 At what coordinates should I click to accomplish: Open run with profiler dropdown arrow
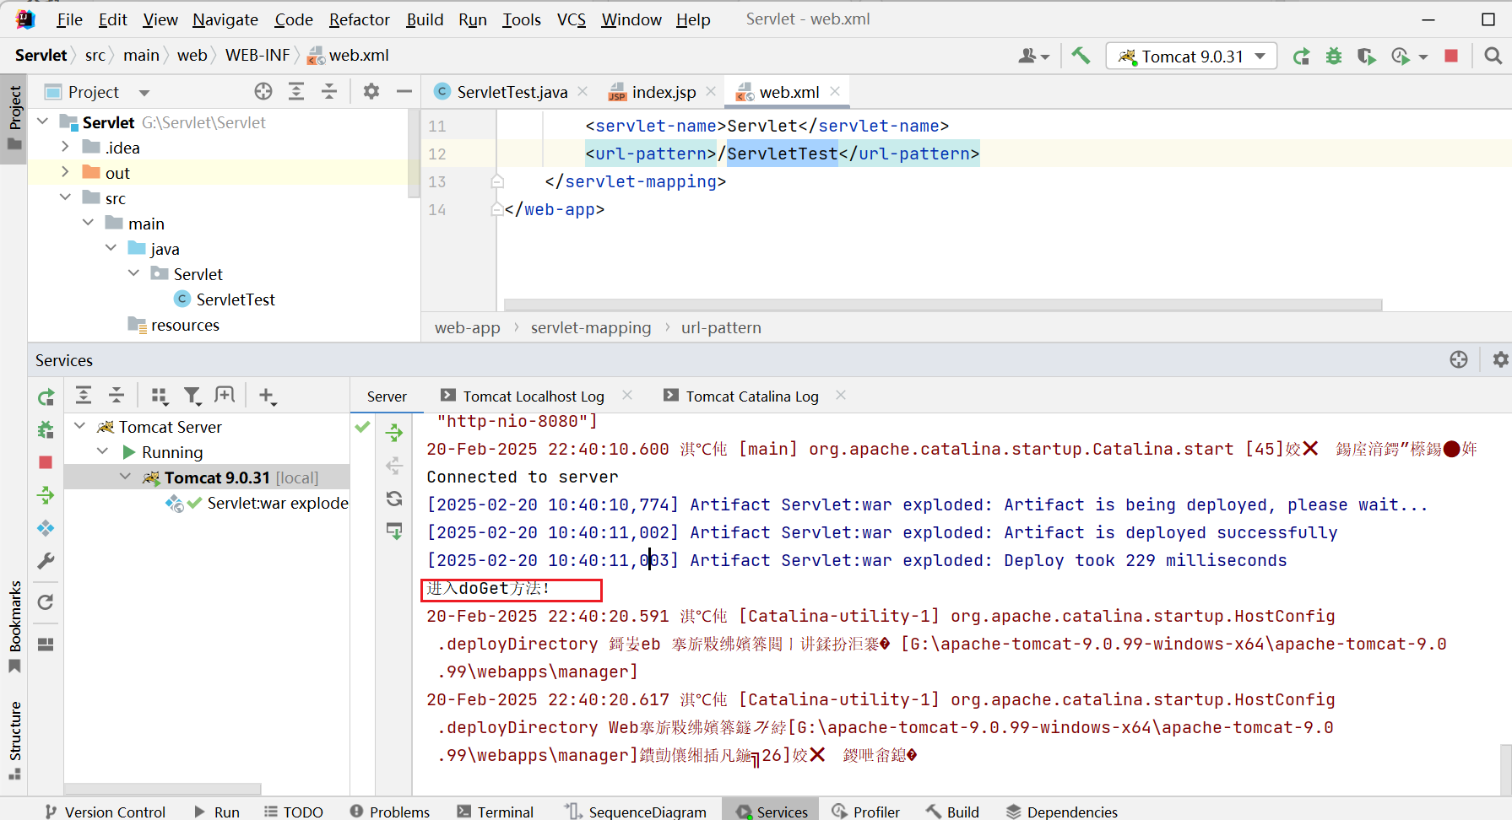tap(1423, 57)
